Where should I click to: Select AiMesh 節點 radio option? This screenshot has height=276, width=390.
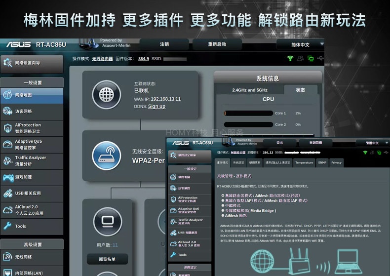tap(223, 216)
